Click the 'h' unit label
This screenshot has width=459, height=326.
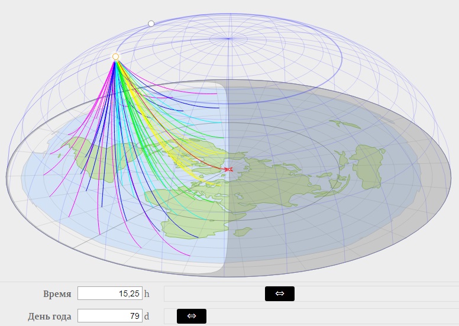(147, 293)
